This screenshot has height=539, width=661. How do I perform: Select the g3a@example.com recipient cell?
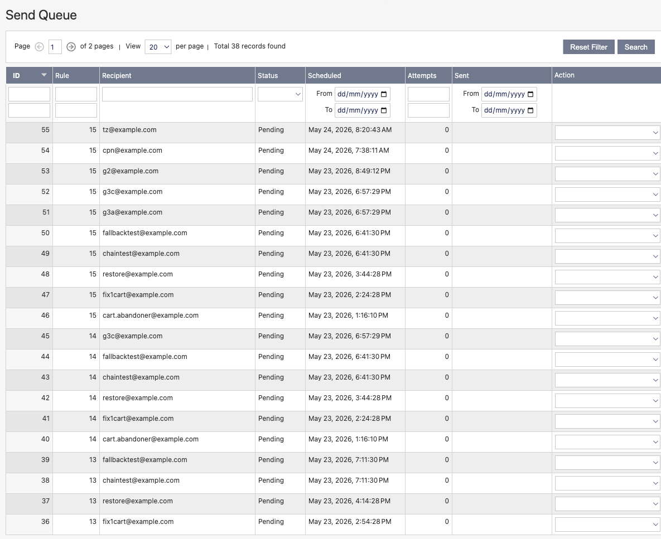(x=177, y=215)
